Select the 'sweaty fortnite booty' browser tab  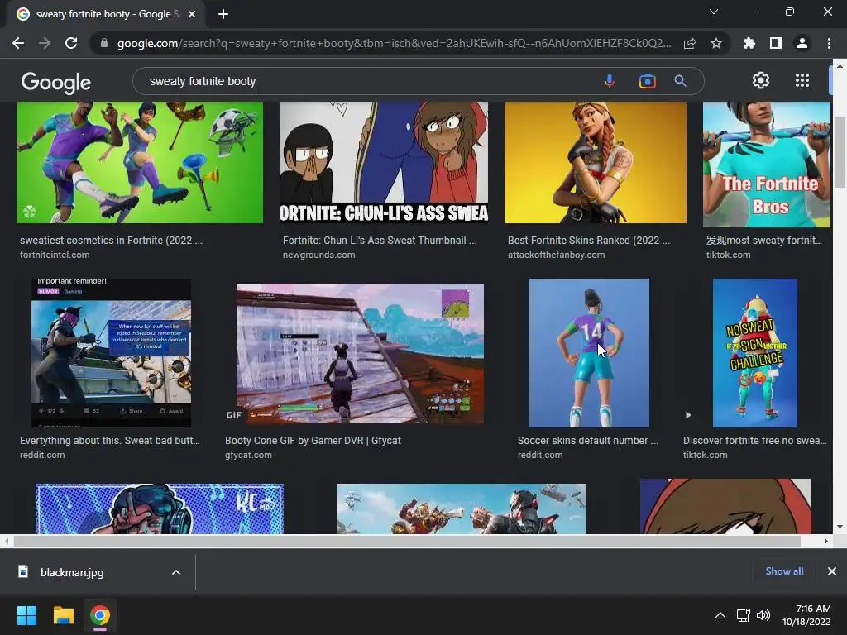pos(105,14)
